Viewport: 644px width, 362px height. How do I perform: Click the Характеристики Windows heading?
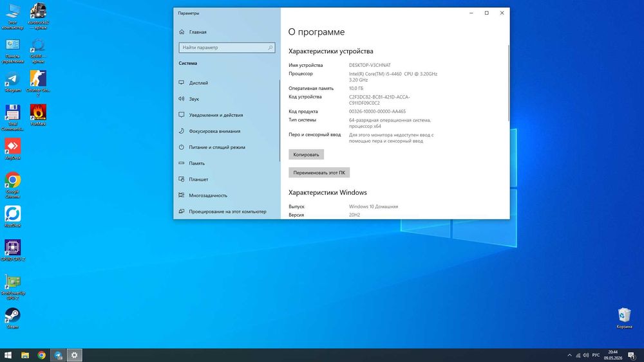tap(327, 193)
